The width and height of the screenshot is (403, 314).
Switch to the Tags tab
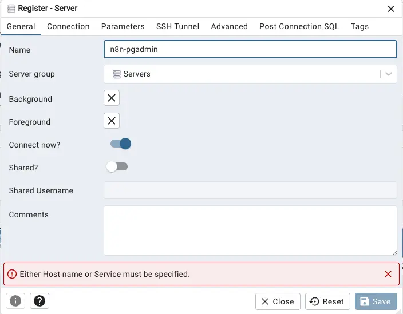pyautogui.click(x=359, y=26)
